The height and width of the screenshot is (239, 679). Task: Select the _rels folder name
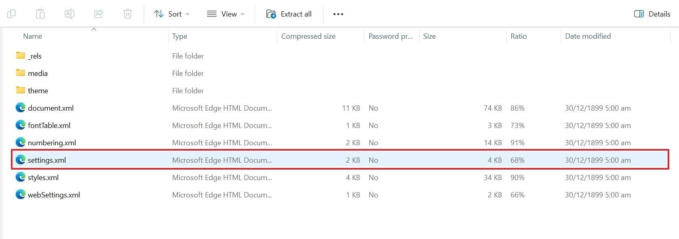pos(35,56)
